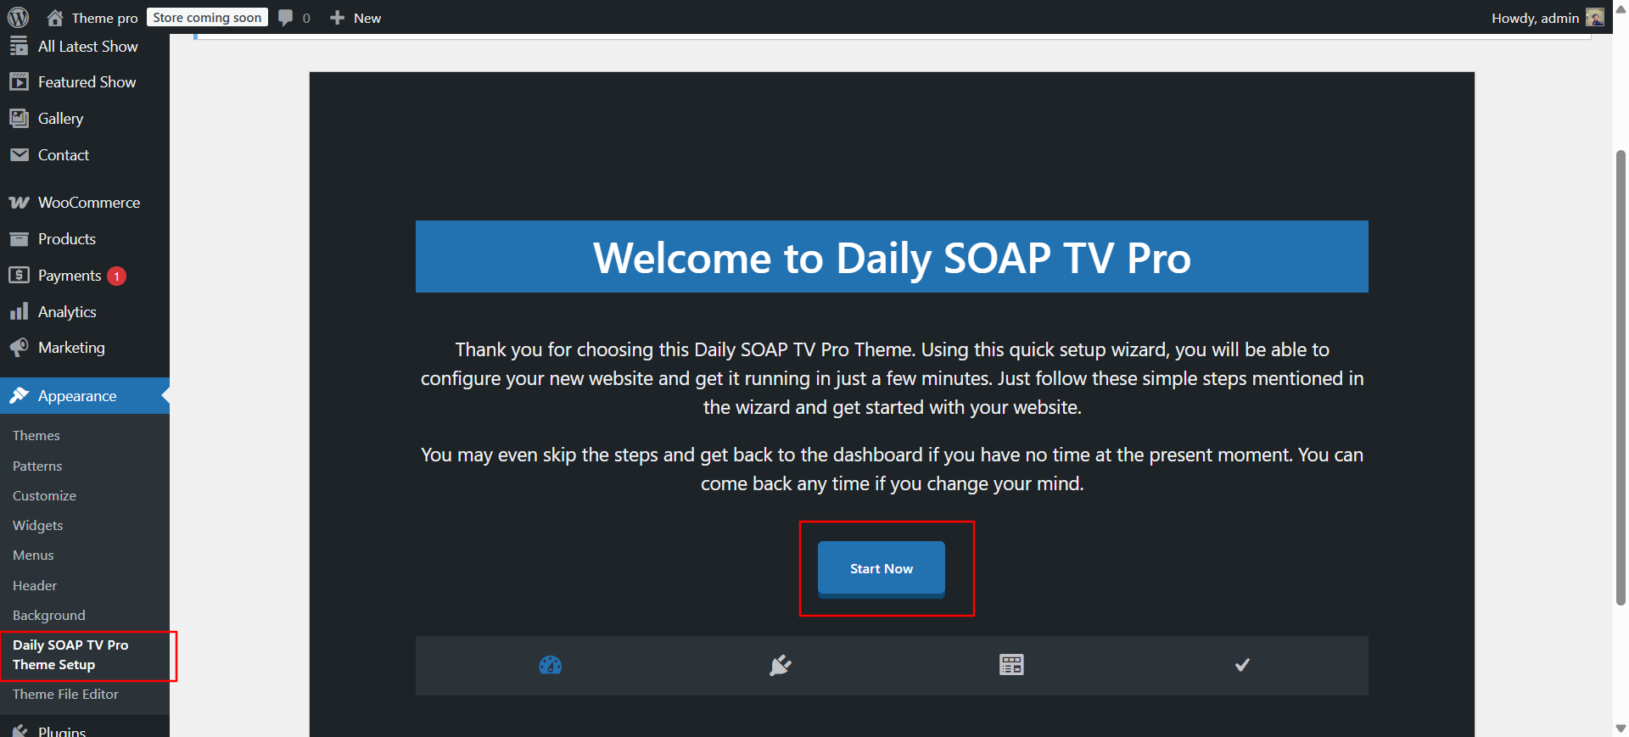The height and width of the screenshot is (737, 1629).
Task: Click the WordPress logo icon
Action: tap(18, 17)
